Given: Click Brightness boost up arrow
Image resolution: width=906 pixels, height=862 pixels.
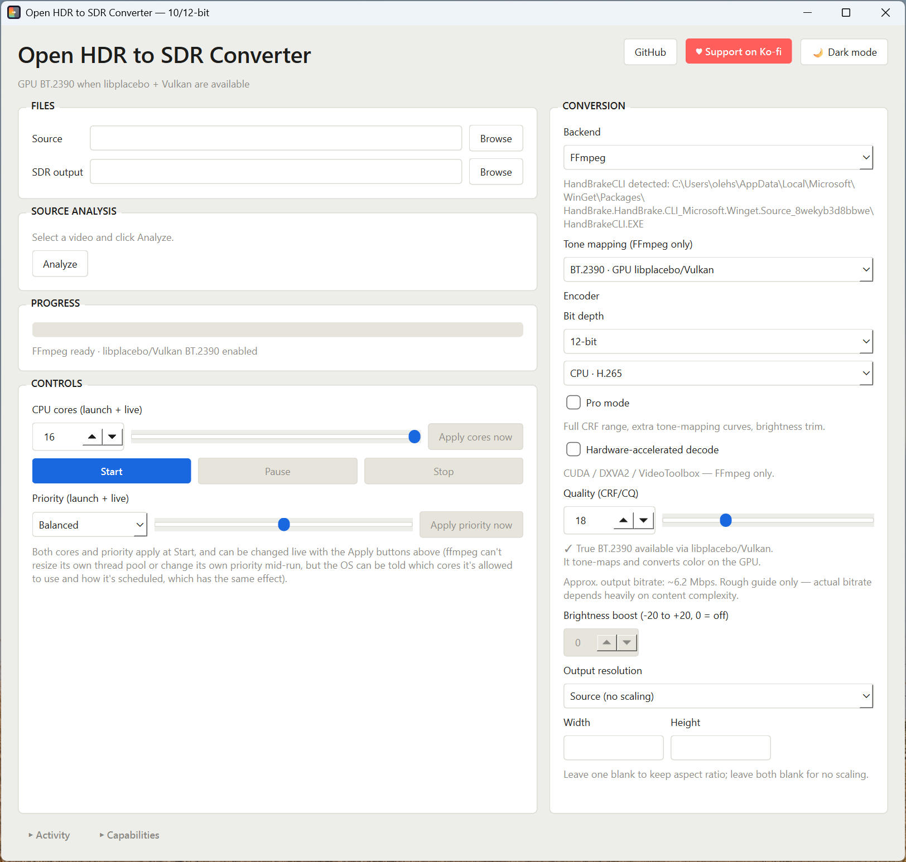Looking at the screenshot, I should 606,642.
